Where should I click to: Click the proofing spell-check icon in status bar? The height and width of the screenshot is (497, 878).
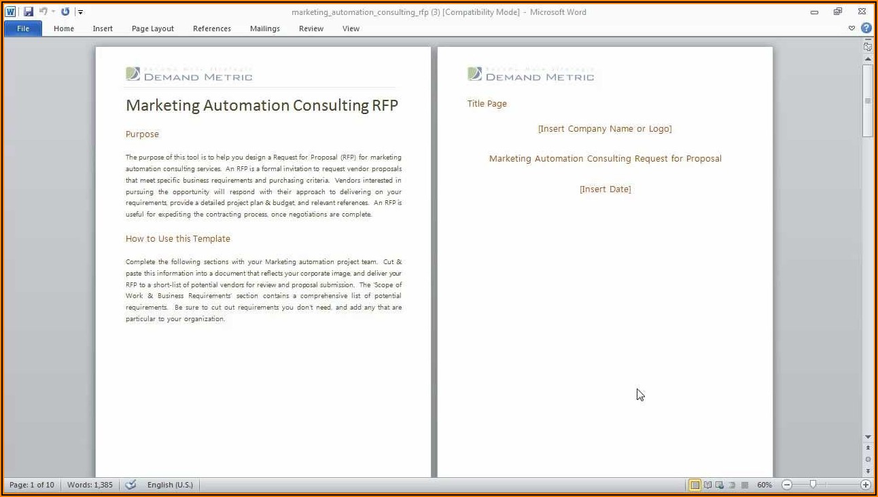pyautogui.click(x=131, y=485)
